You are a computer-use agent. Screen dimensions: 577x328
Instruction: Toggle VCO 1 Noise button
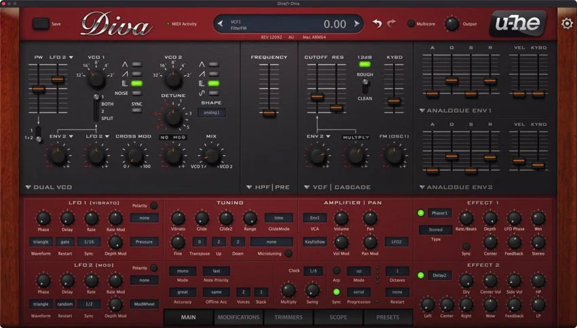click(136, 93)
